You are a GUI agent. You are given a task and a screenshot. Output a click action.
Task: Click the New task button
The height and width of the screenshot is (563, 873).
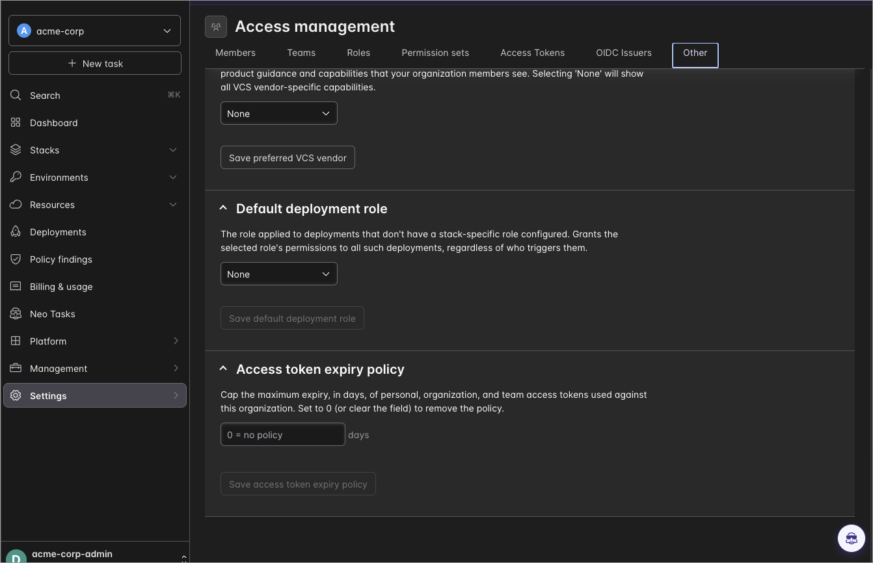pyautogui.click(x=95, y=64)
